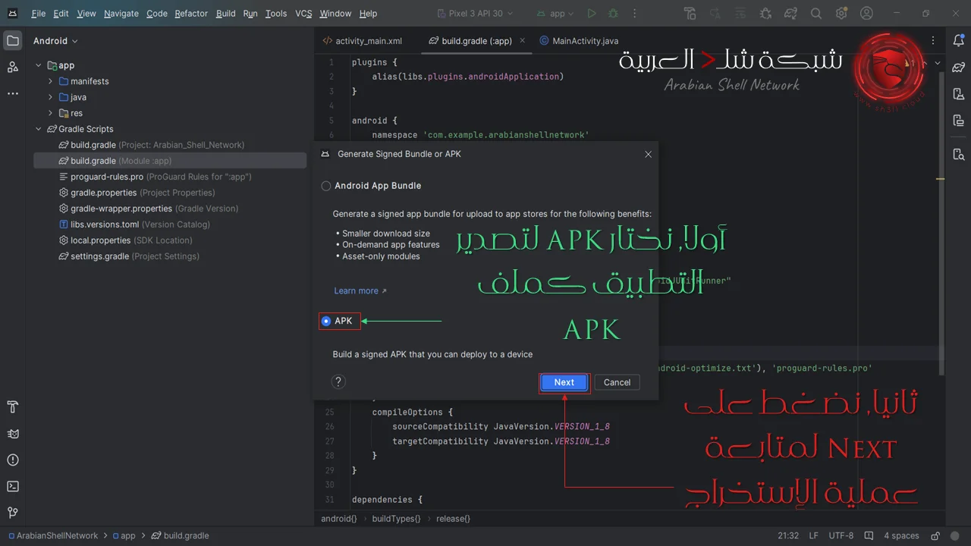971x546 pixels.
Task: Open IDE settings gear
Action: [841, 14]
